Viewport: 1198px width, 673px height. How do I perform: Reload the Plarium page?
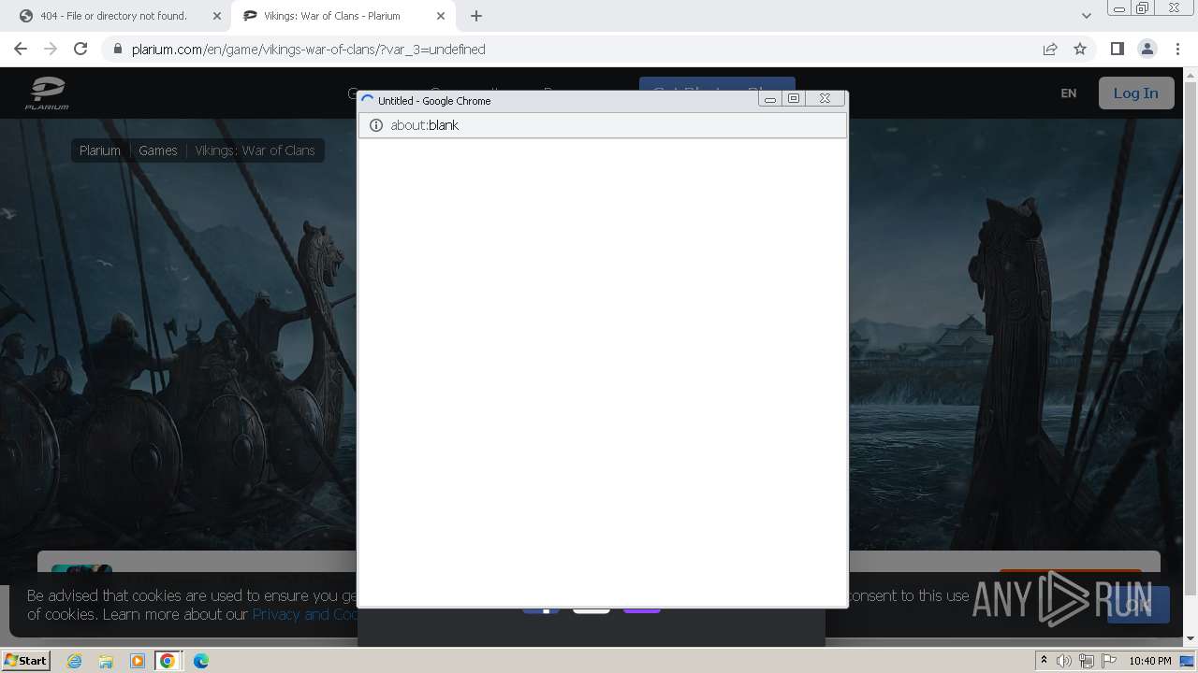(80, 49)
